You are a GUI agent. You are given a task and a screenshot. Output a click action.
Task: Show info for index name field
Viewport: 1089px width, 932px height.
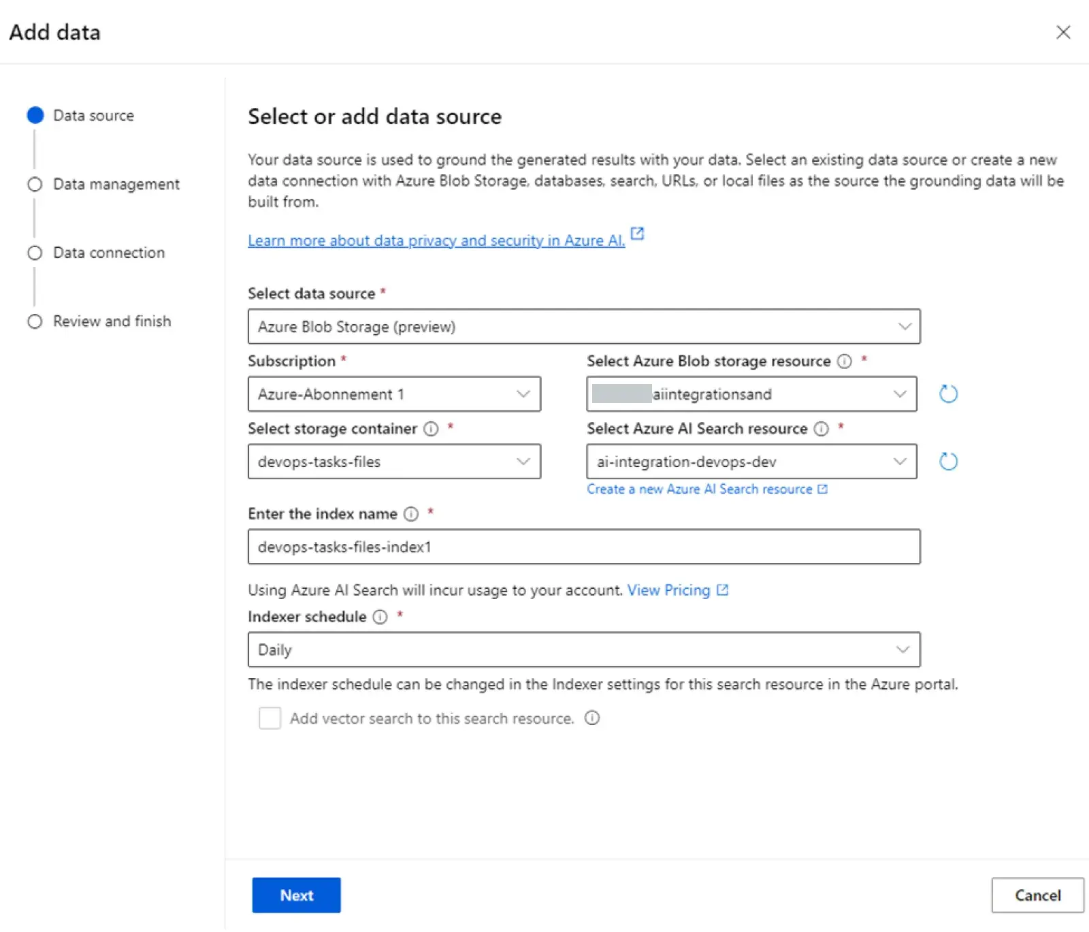(411, 514)
